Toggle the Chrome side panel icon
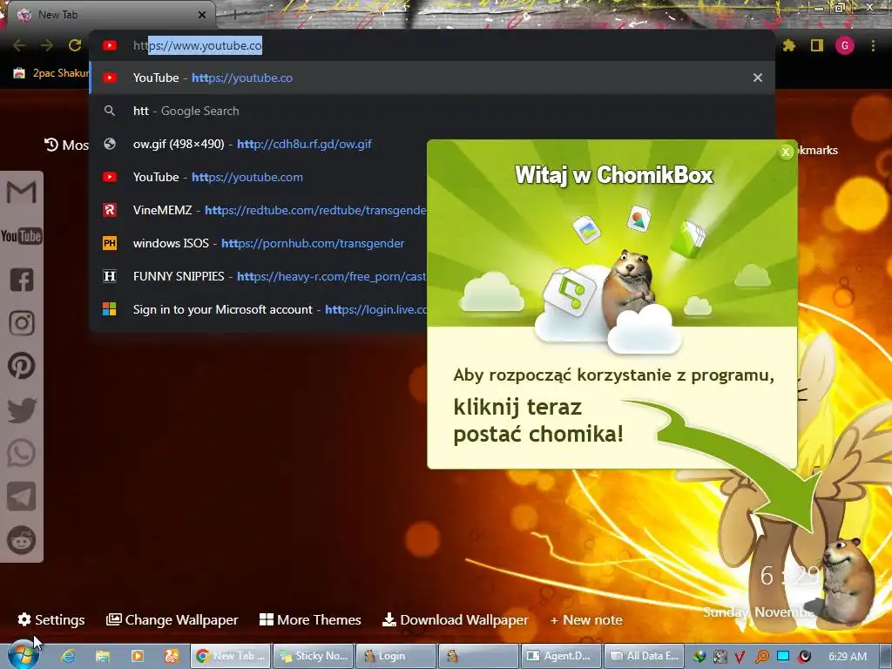 (x=817, y=45)
